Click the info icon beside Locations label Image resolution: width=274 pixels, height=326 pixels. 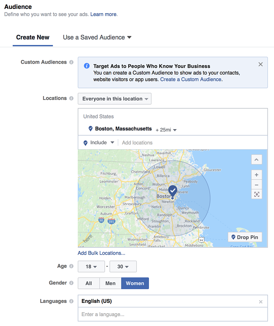tap(71, 98)
